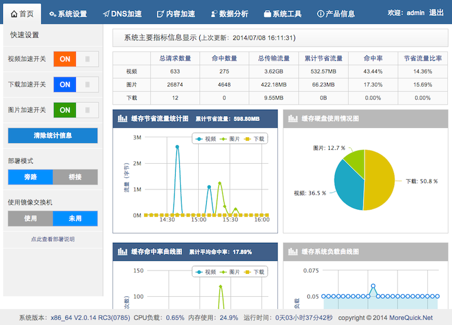Toggle the 视频加速开关 orange ON switch
The width and height of the screenshot is (452, 325).
click(76, 59)
